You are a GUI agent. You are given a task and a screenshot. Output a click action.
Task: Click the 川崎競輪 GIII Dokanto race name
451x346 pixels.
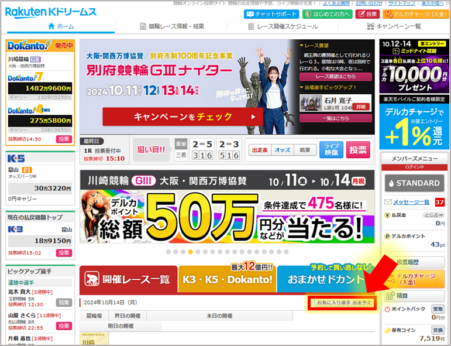(24, 59)
